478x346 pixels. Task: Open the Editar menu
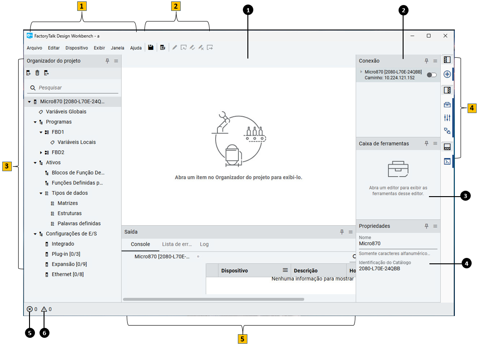[x=54, y=48]
